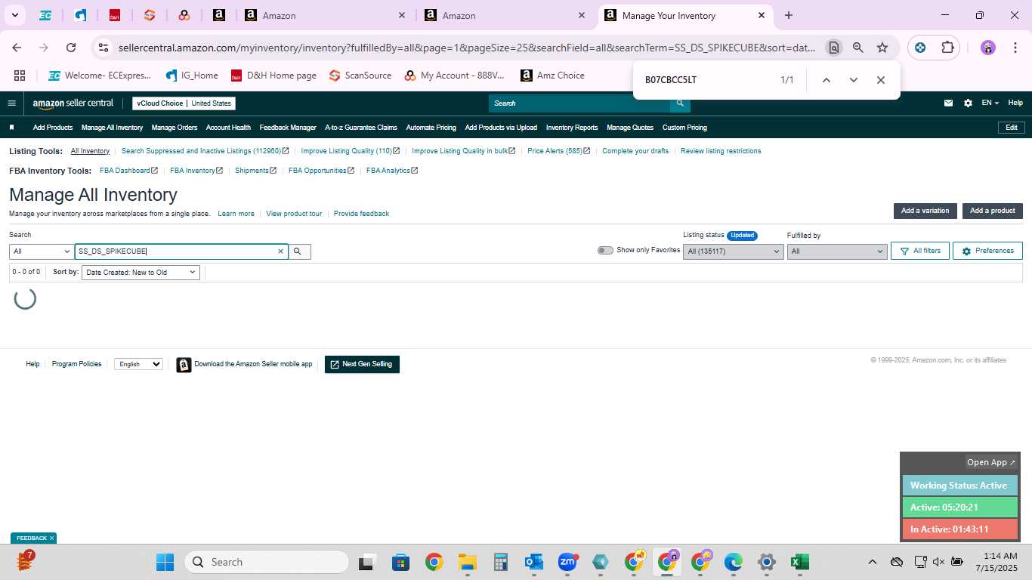Open the FBA Dashboard link
The width and height of the screenshot is (1032, 580).
click(x=128, y=171)
